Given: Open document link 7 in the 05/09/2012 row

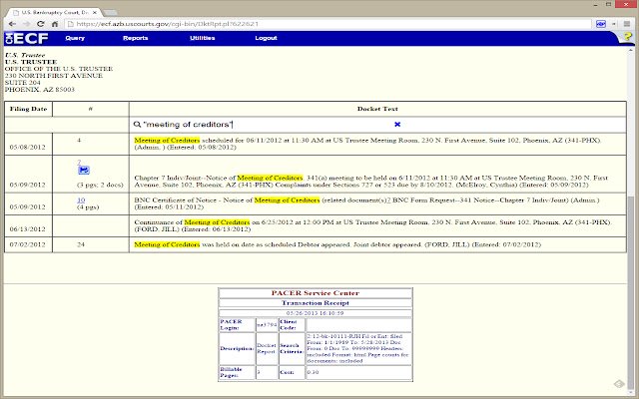Looking at the screenshot, I should 79,163.
